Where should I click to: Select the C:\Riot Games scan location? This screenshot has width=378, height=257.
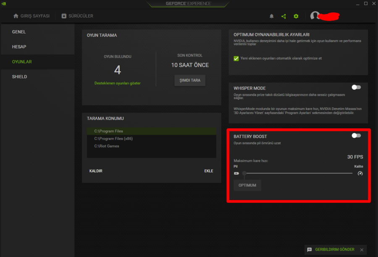(x=151, y=146)
